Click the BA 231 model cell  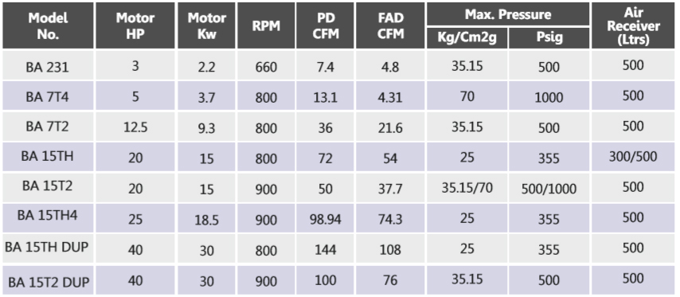48,65
